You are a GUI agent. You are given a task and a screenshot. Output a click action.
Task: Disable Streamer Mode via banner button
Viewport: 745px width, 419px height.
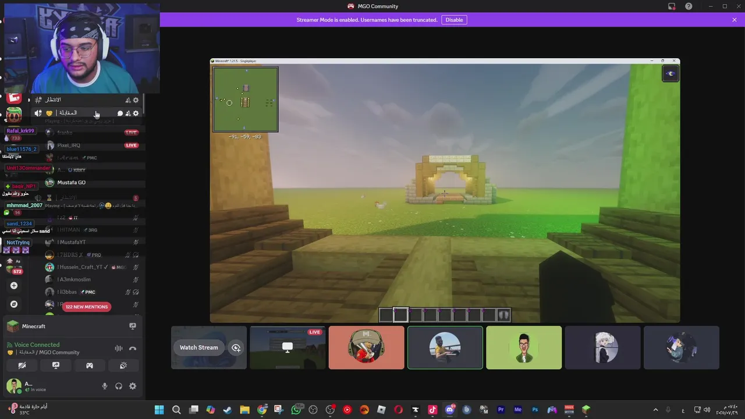(454, 20)
